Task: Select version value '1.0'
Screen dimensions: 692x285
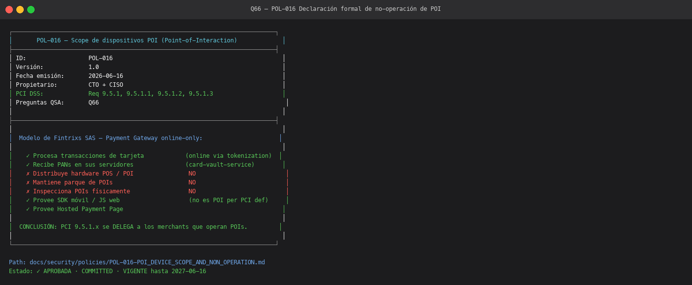Action: click(93, 67)
